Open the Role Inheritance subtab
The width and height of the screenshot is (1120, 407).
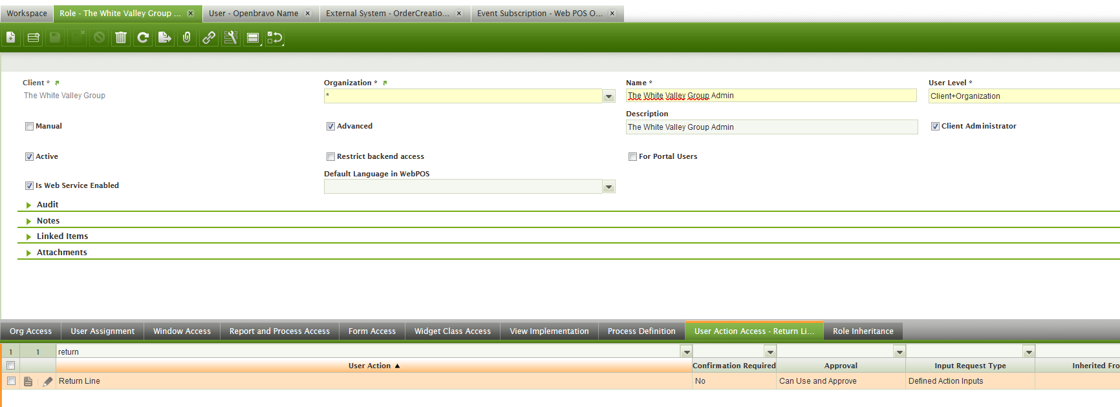[x=863, y=331]
